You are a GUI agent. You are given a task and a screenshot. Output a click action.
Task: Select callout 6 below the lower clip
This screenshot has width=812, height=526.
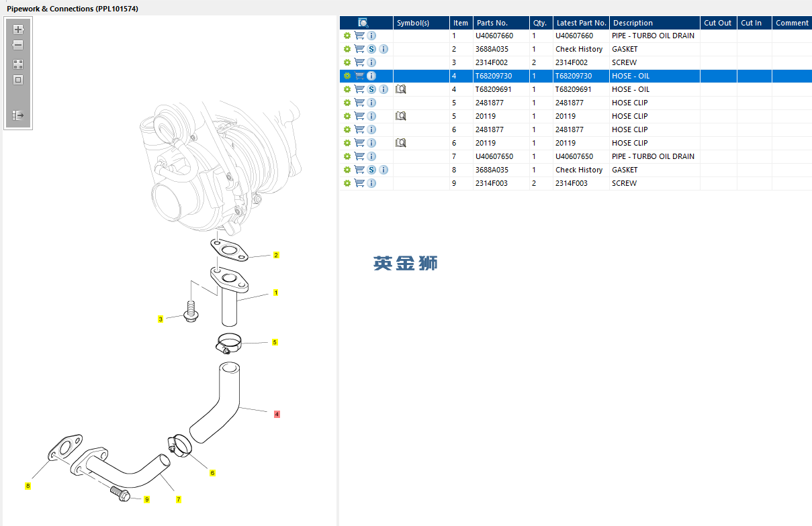(212, 473)
